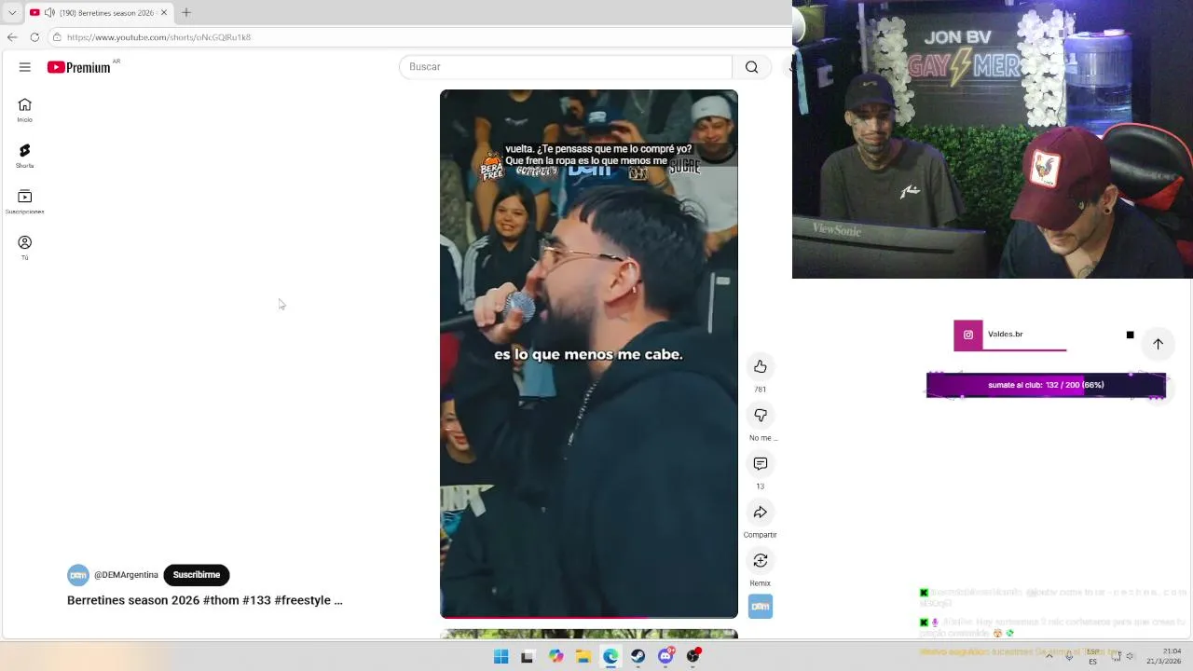1193x671 pixels.
Task: Launch Copilot from the taskbar
Action: click(x=555, y=656)
